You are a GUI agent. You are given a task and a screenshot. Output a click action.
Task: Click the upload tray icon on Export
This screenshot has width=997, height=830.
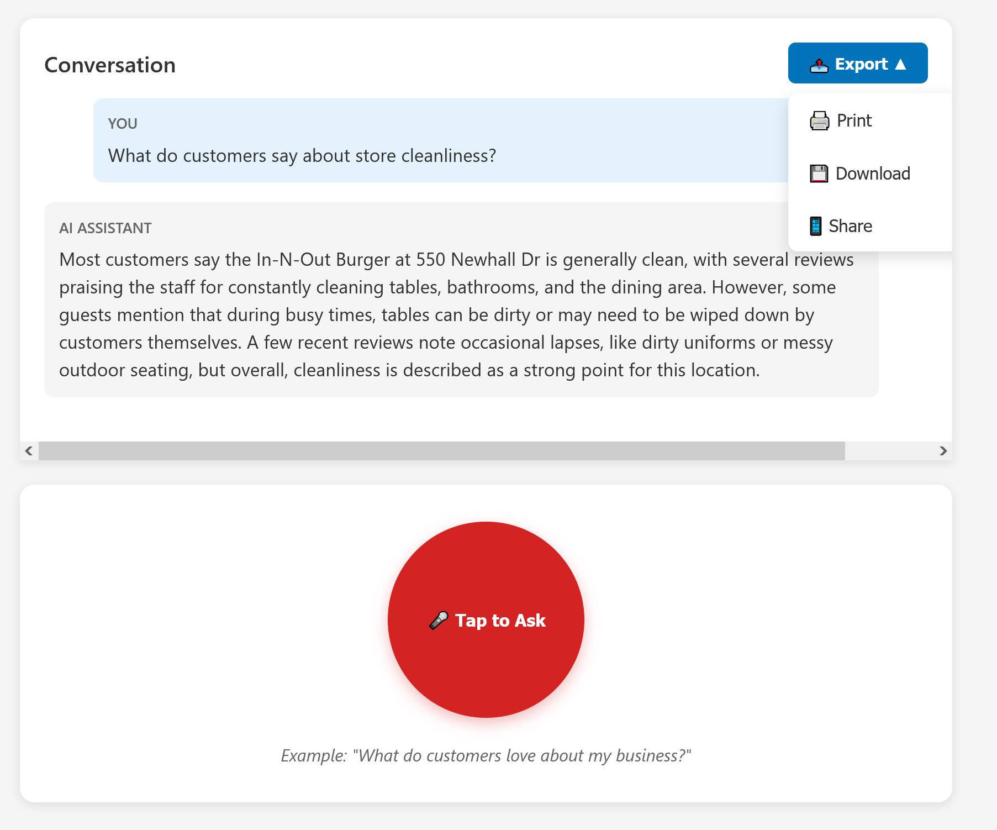tap(819, 65)
